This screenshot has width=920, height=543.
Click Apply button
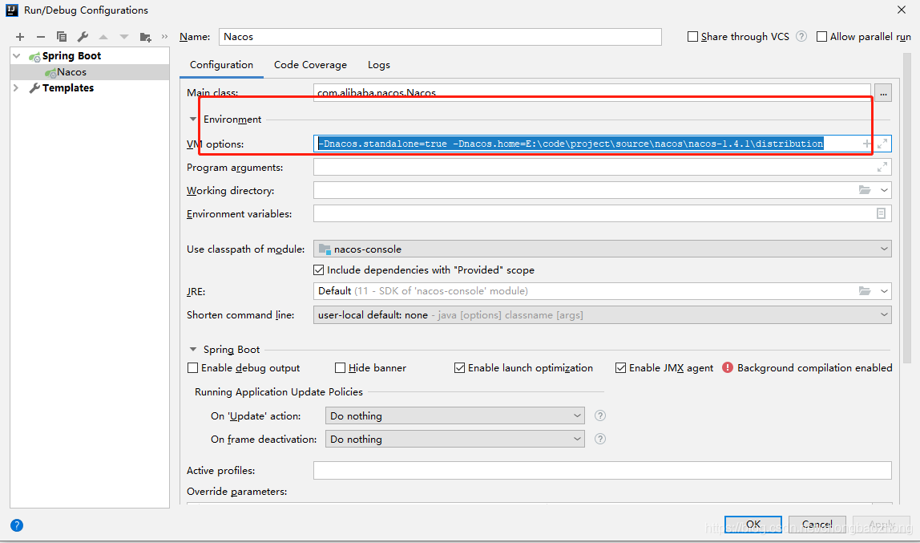pyautogui.click(x=881, y=525)
